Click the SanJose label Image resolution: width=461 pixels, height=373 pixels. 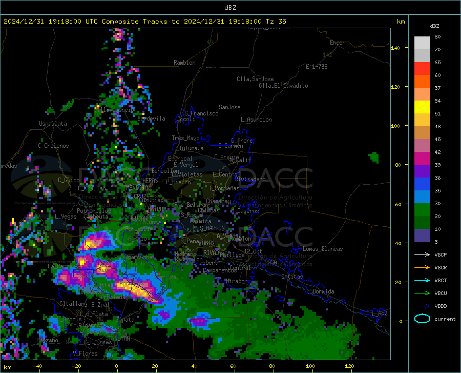point(229,107)
